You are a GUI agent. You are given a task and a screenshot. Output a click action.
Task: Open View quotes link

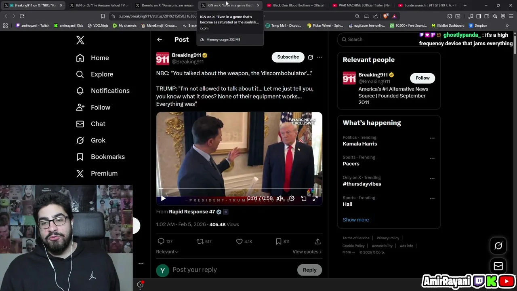pos(307,252)
